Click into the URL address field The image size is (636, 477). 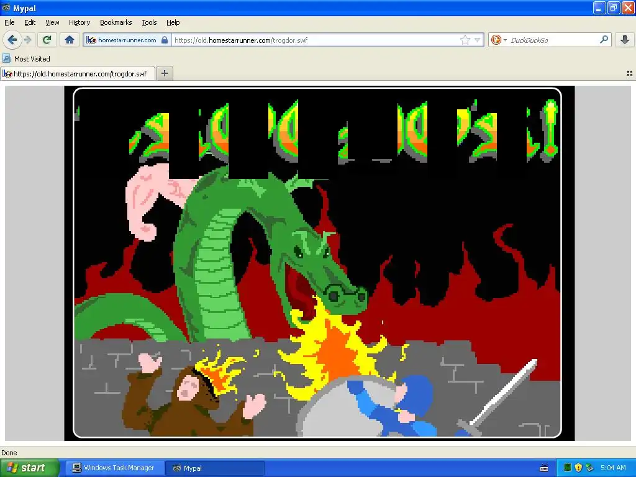coord(314,40)
